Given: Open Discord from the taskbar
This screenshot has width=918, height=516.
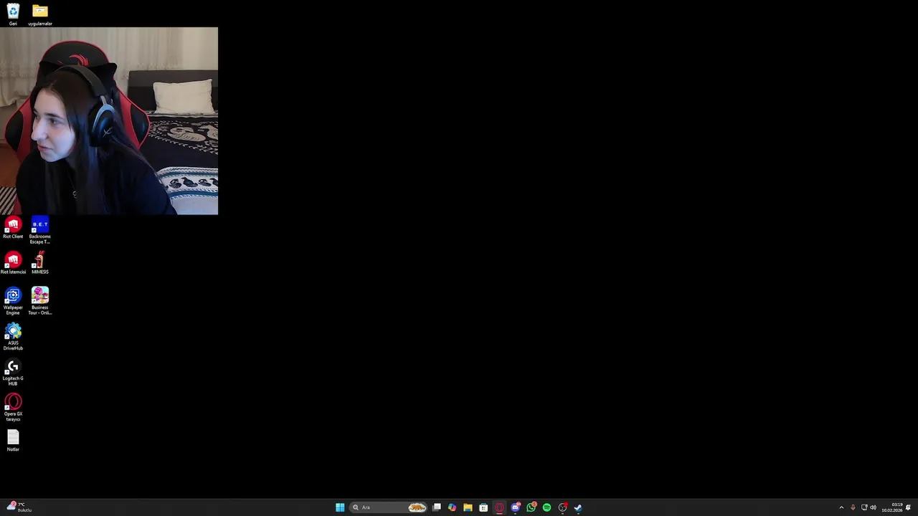Looking at the screenshot, I should tap(515, 507).
